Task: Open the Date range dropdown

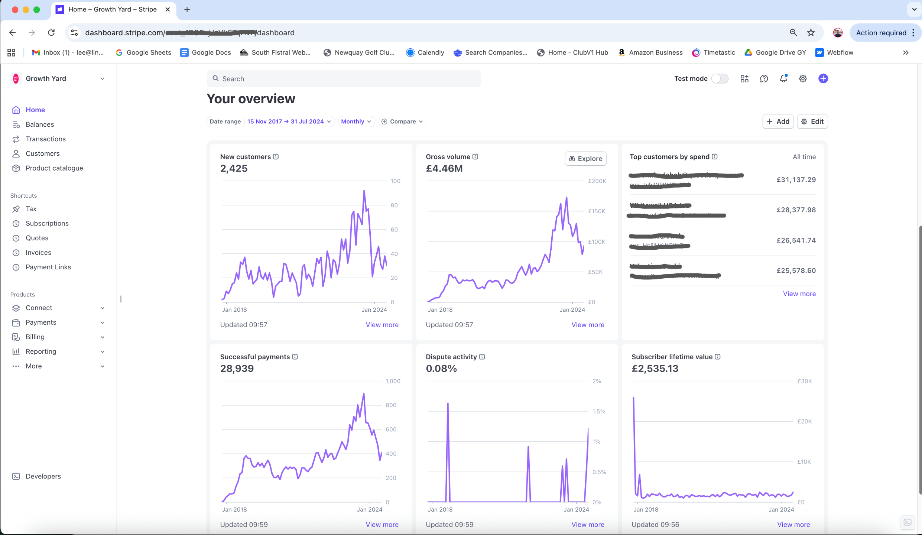Action: point(270,121)
